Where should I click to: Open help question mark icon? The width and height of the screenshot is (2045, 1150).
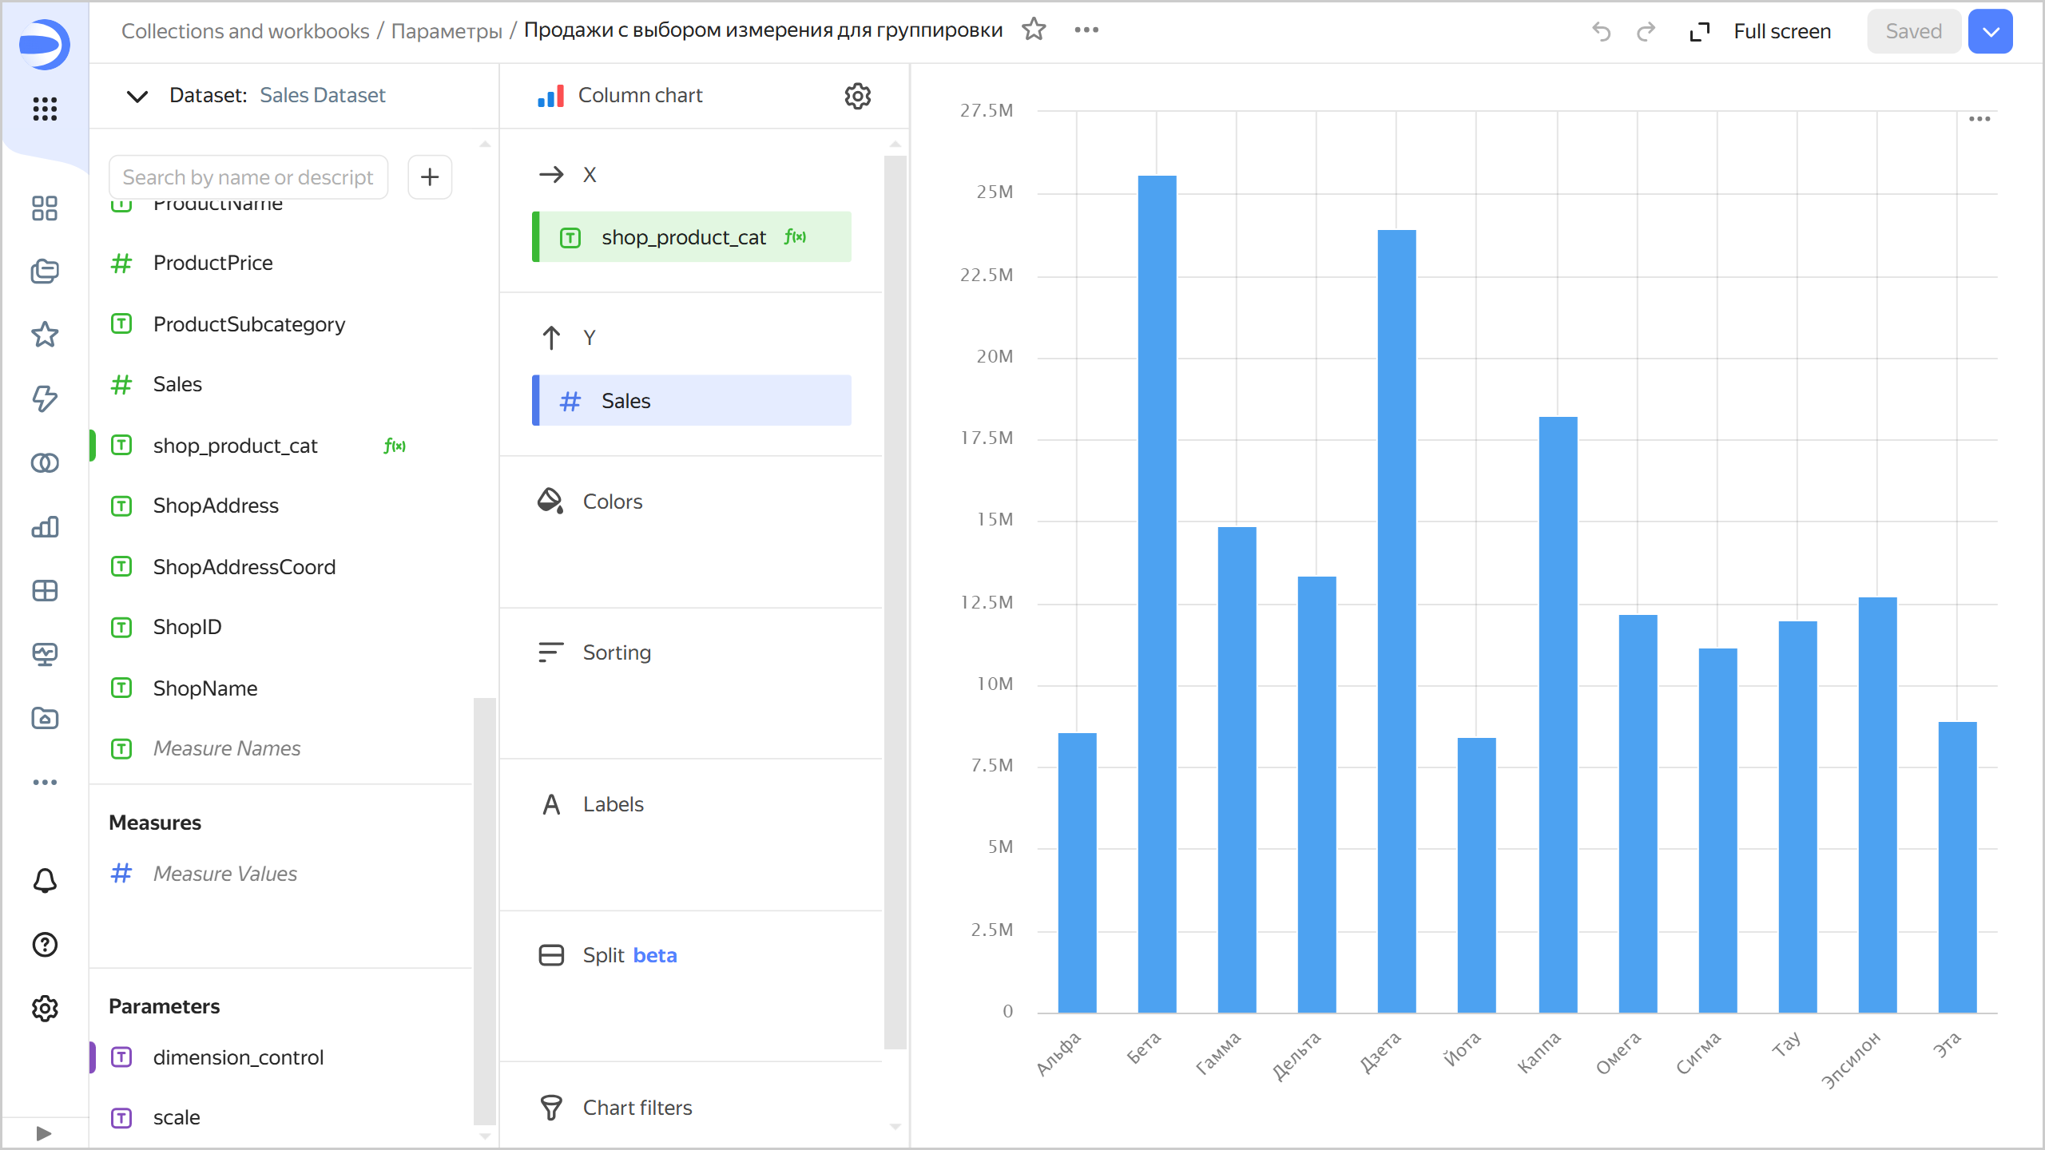[x=45, y=945]
